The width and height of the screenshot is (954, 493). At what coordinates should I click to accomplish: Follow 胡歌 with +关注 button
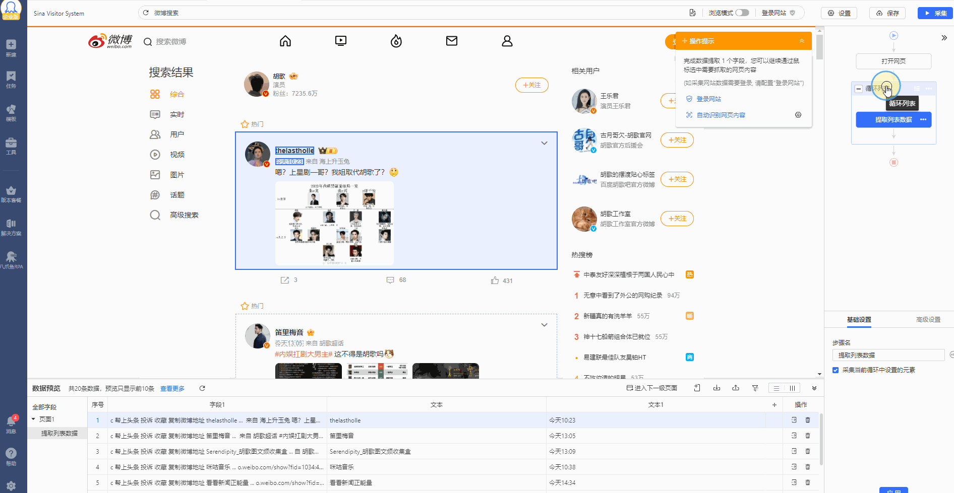tap(531, 85)
